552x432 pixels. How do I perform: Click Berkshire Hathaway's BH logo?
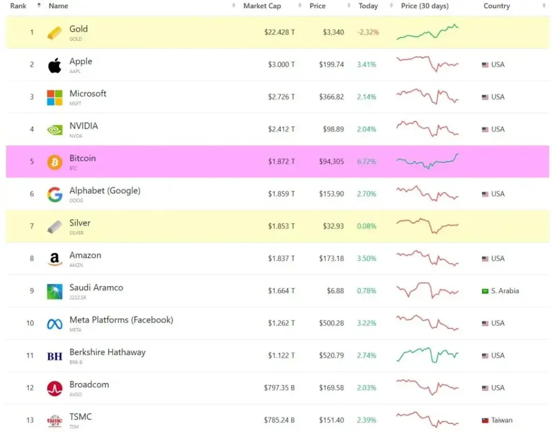click(x=54, y=355)
